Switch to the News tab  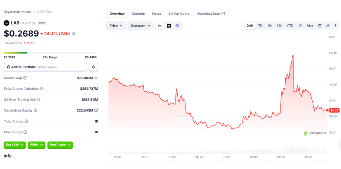coord(157,14)
